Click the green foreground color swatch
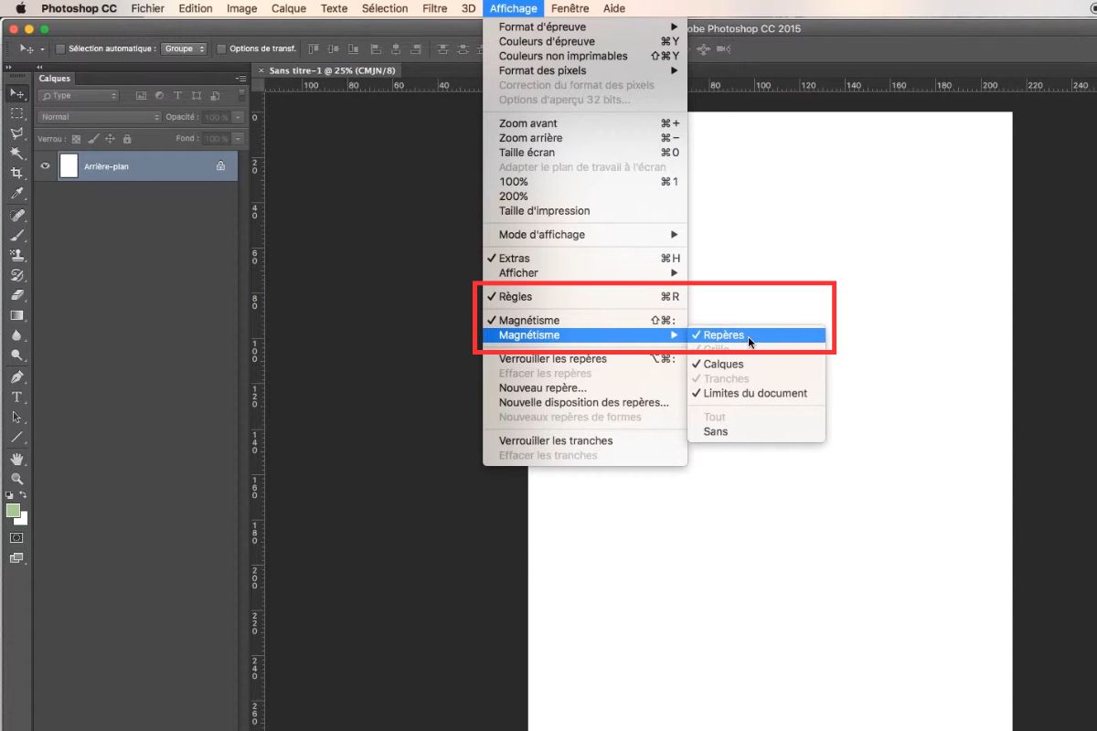The image size is (1097, 731). (13, 511)
